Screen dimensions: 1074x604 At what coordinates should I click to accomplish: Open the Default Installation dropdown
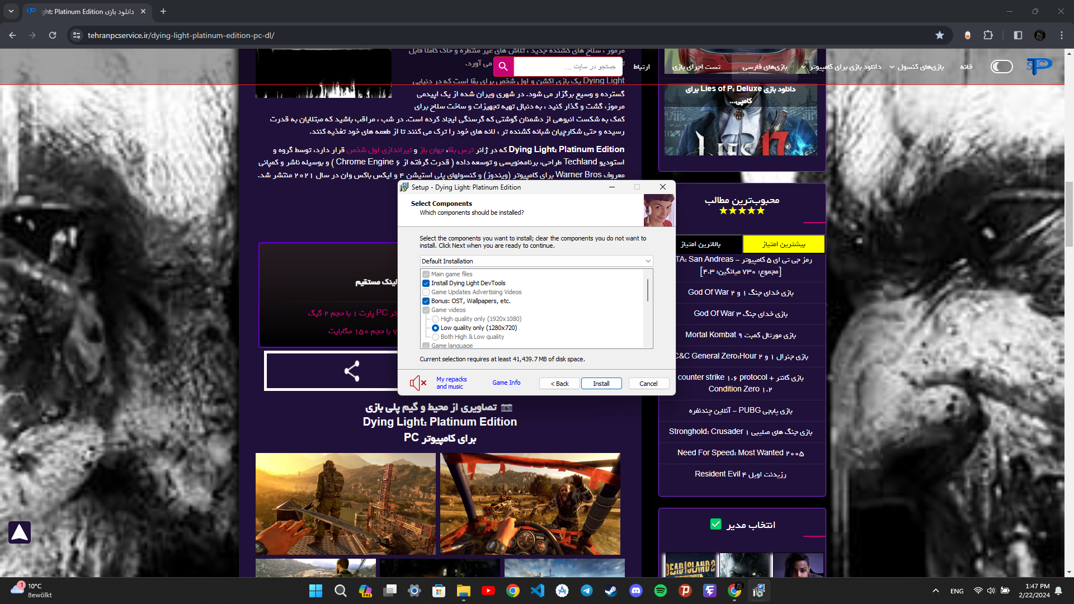[x=536, y=261]
